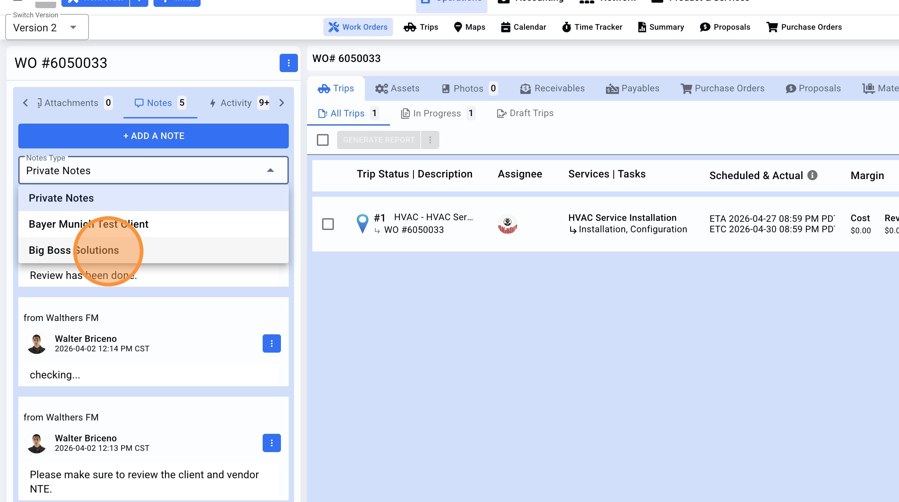Check the trip #1 row checkbox
The image size is (899, 502).
328,224
